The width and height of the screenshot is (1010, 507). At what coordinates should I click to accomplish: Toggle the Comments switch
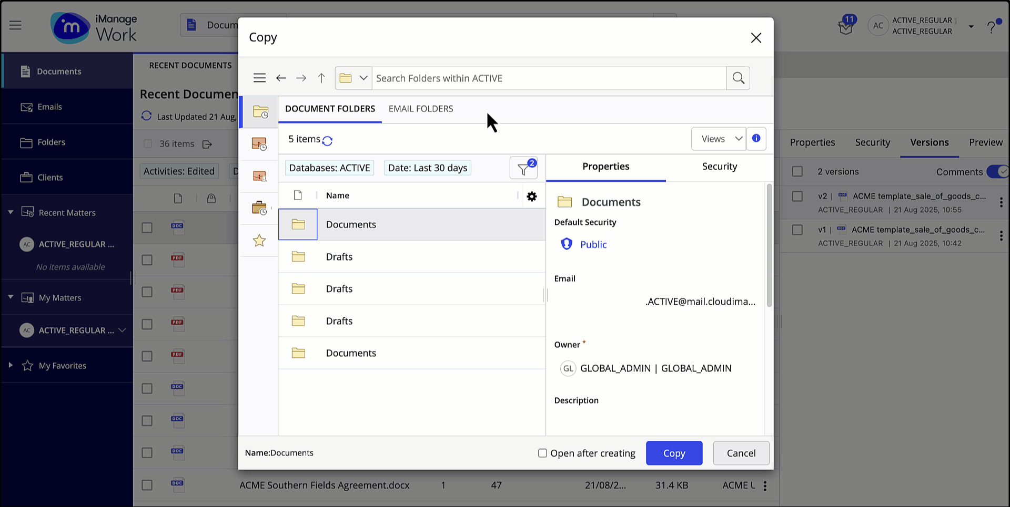tap(997, 172)
